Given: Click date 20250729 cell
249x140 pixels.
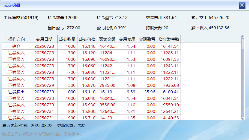Looking at the screenshot, I should click(44, 85).
